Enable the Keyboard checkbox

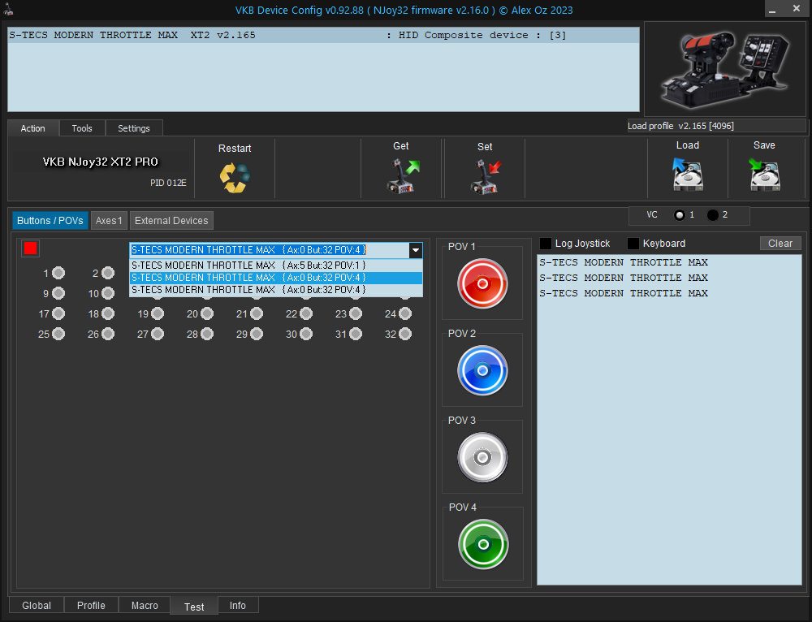point(633,244)
